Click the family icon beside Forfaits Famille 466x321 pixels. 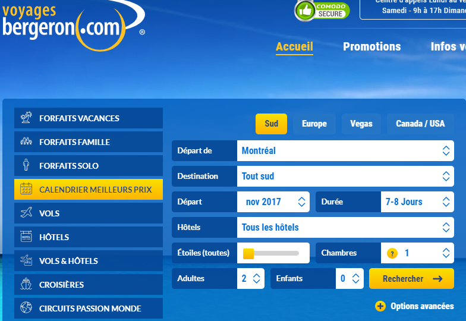point(26,141)
